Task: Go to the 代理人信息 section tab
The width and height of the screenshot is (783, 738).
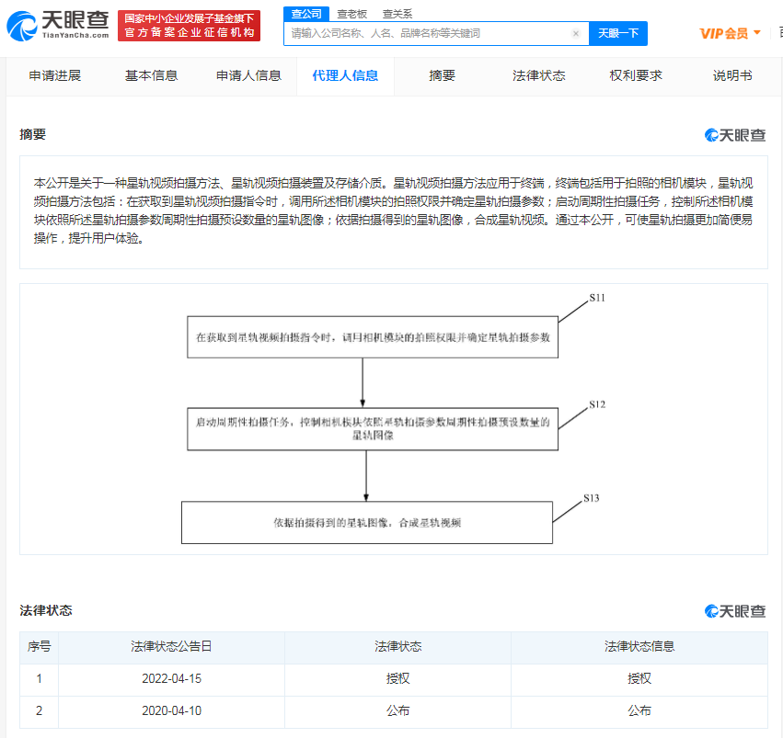Action: (345, 75)
